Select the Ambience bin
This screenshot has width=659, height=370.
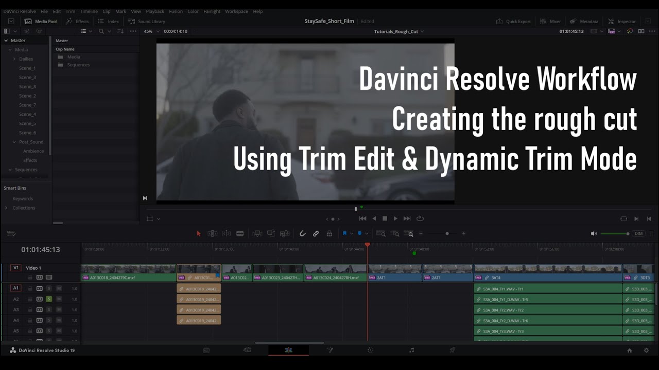[x=33, y=152]
